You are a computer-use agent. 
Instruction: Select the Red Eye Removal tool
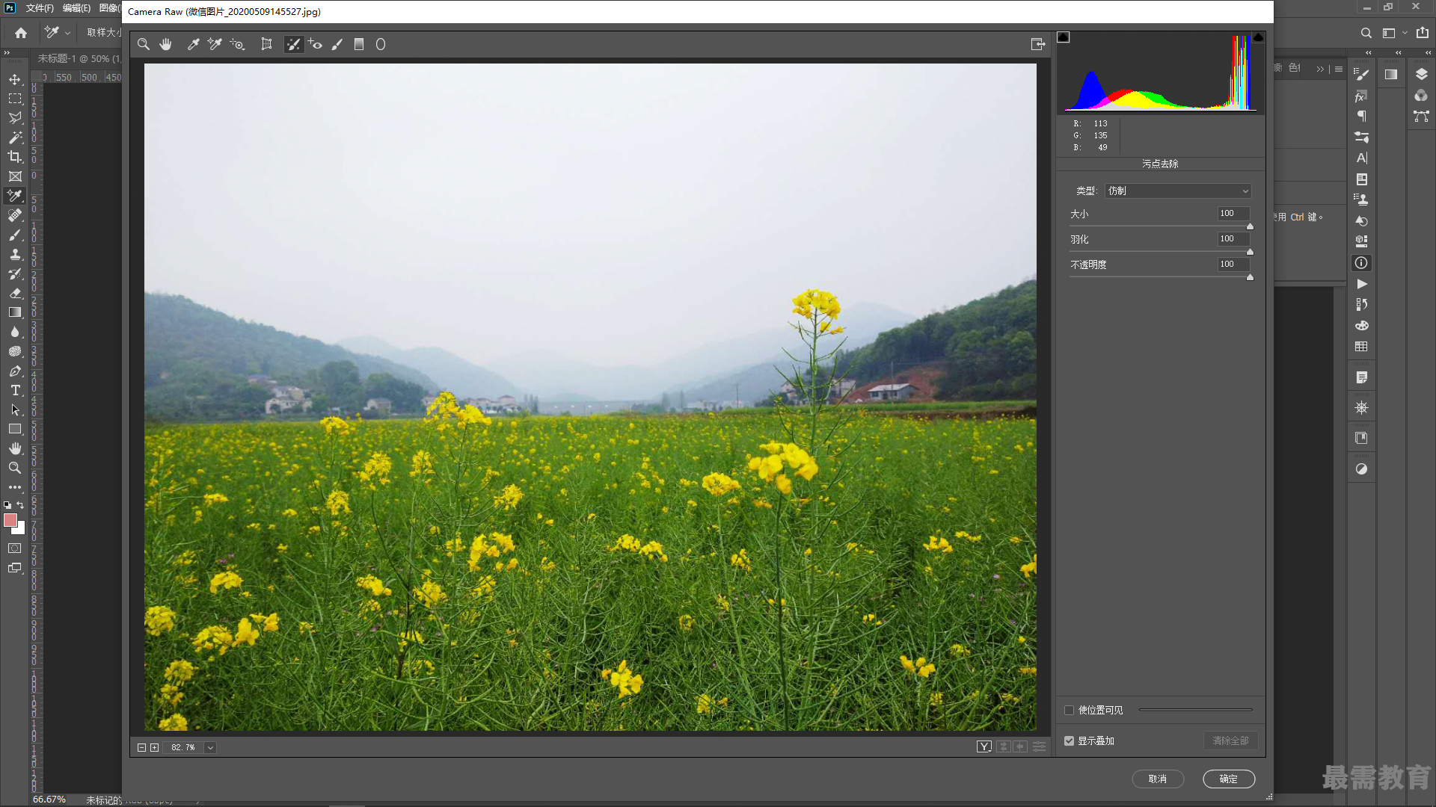pos(315,45)
